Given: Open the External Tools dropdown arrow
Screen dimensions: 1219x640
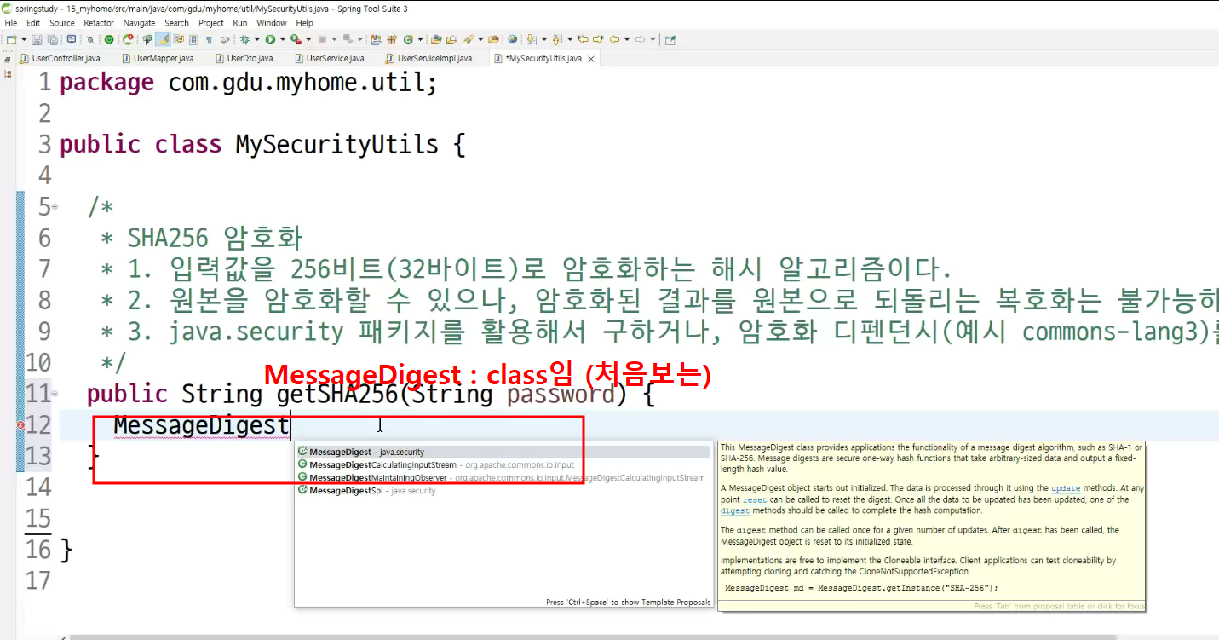Looking at the screenshot, I should [x=308, y=39].
